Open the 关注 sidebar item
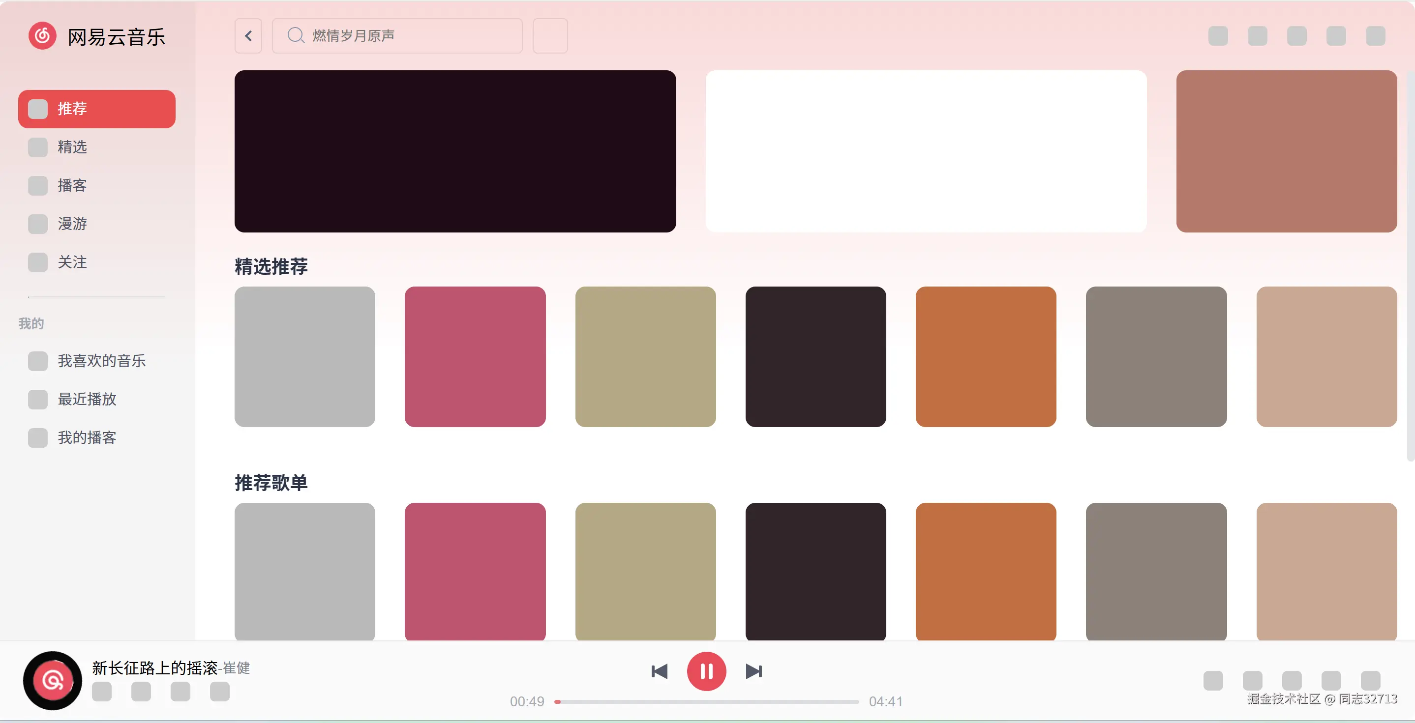 pyautogui.click(x=72, y=262)
